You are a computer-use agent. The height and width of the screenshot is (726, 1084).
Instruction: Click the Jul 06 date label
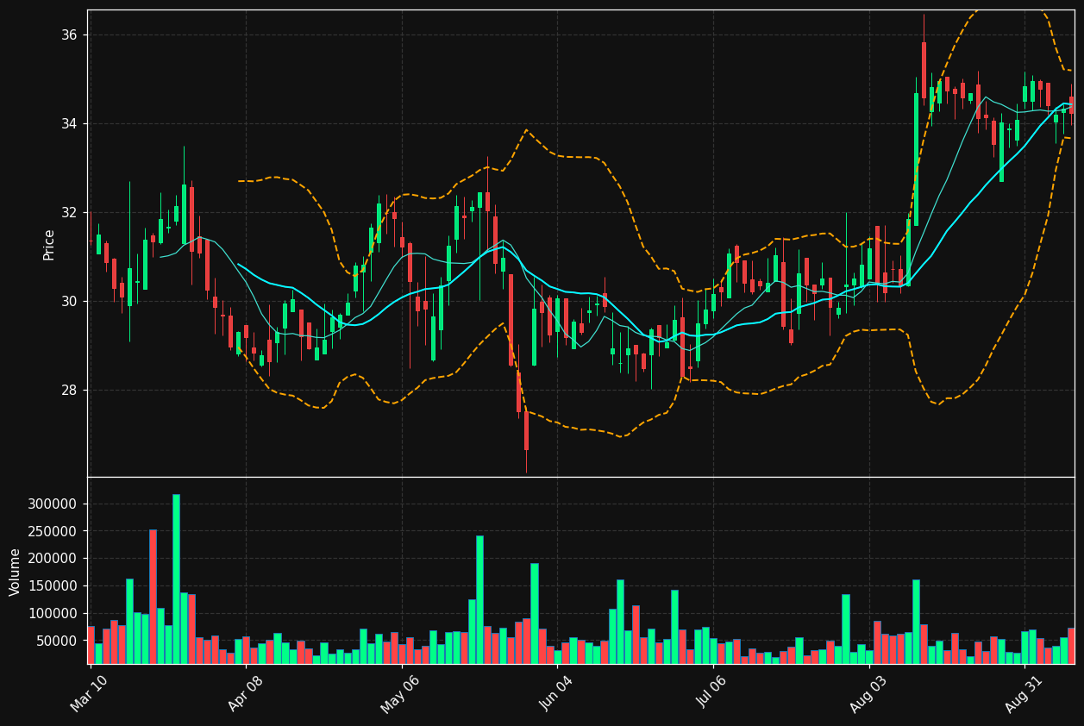coord(712,692)
